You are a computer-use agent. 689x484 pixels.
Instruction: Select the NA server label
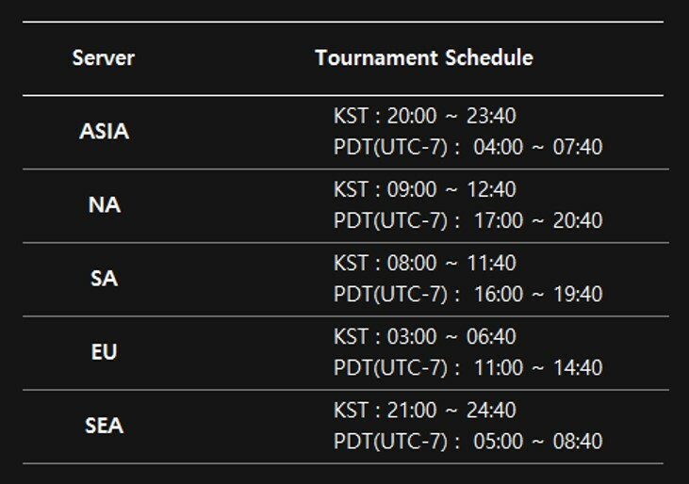coord(104,204)
